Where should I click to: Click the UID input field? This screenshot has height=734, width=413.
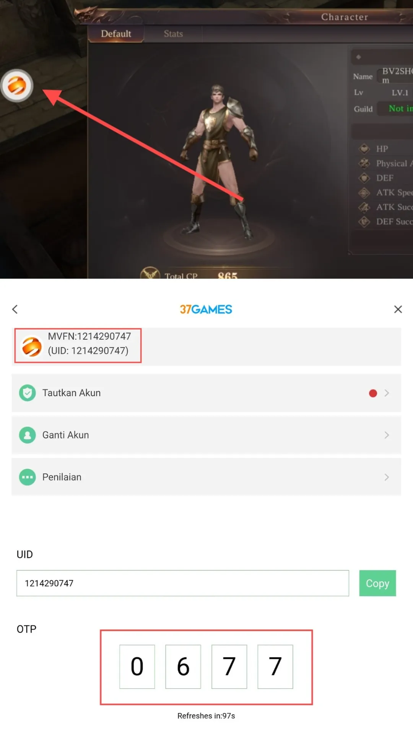point(183,583)
